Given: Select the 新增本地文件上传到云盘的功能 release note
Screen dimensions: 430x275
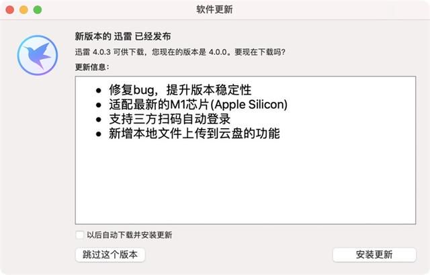Looking at the screenshot, I should [x=194, y=133].
